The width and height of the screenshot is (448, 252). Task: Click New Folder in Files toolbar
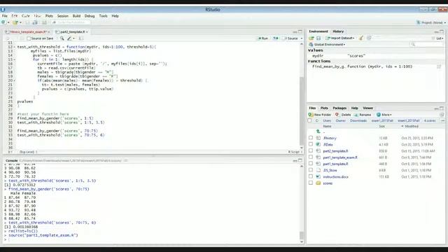click(320, 115)
